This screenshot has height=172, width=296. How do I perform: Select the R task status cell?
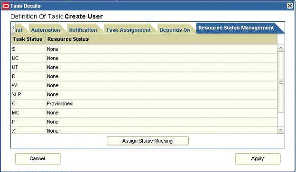click(x=28, y=76)
